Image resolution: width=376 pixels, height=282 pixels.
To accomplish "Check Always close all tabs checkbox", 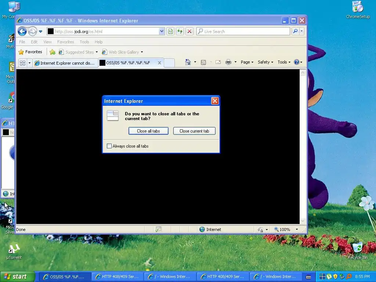I will coord(109,146).
